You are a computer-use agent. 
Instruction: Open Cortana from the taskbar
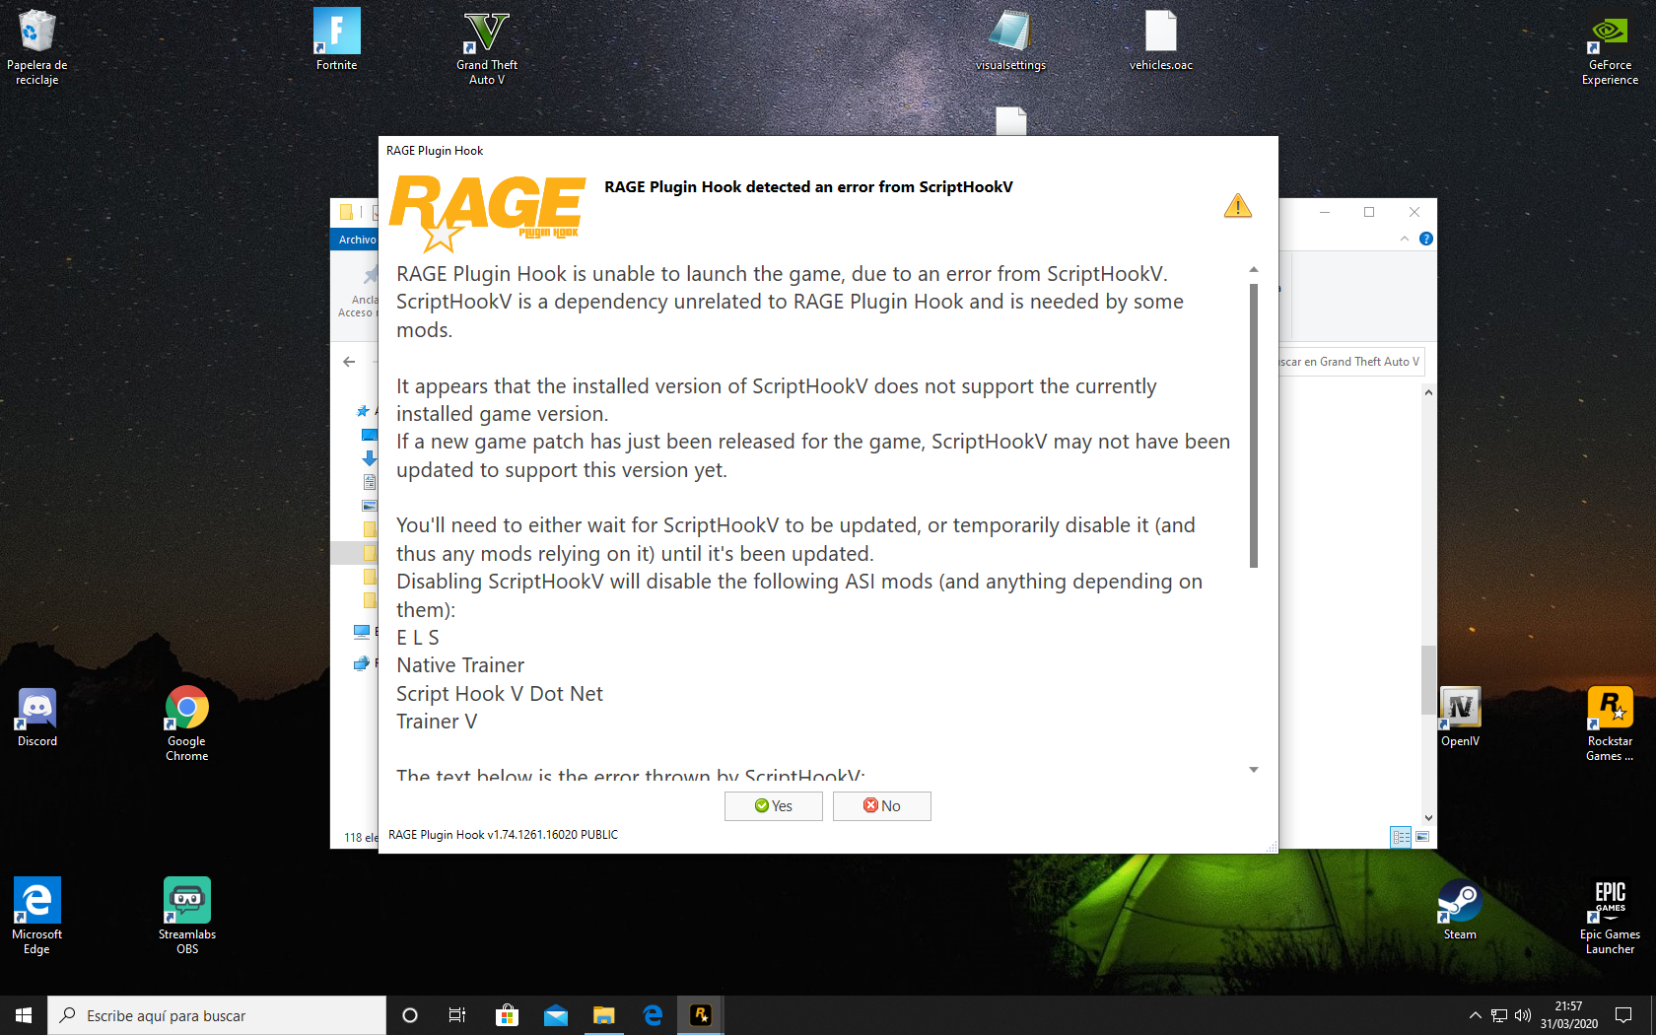coord(410,1015)
